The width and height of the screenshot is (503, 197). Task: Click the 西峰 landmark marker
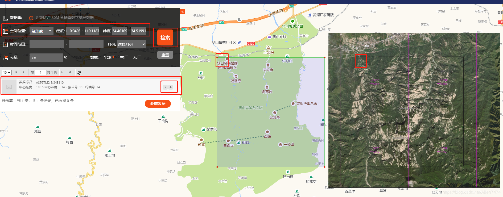point(267,132)
